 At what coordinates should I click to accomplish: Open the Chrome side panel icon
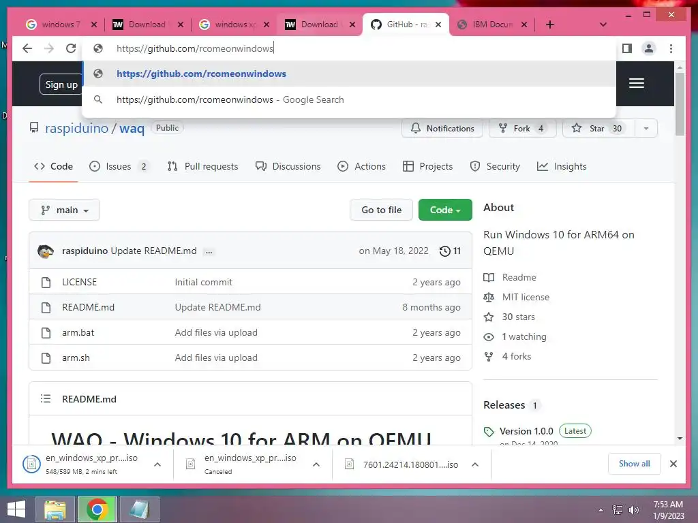pos(627,48)
